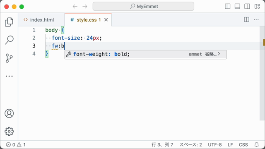Image resolution: width=265 pixels, height=149 pixels.
Task: Open the Search view icon
Action: (9, 40)
